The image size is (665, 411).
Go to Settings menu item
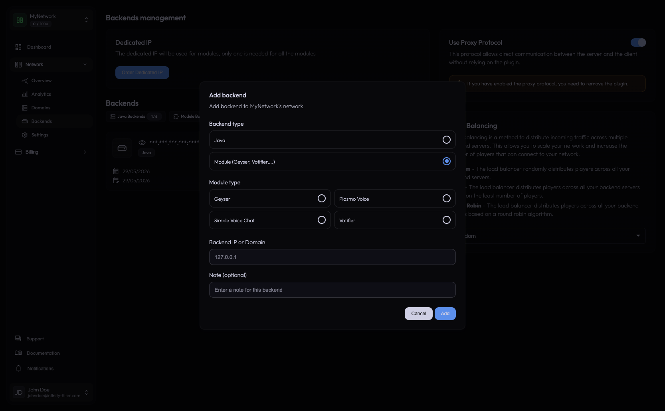click(x=40, y=135)
